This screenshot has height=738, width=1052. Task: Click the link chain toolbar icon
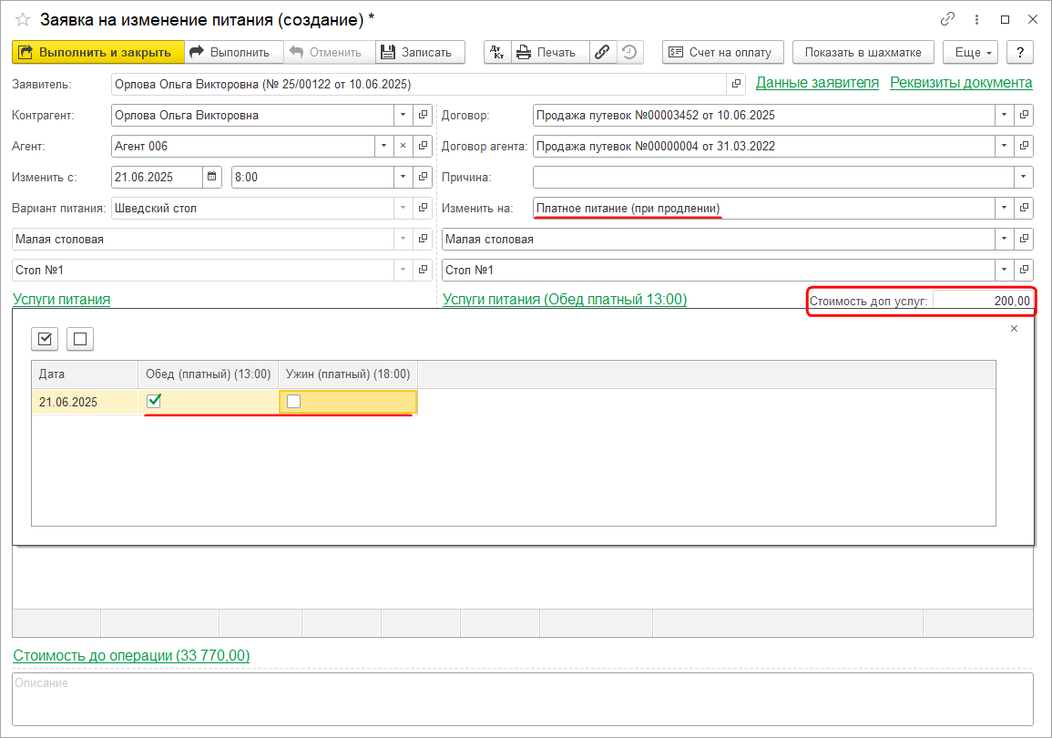pos(602,52)
